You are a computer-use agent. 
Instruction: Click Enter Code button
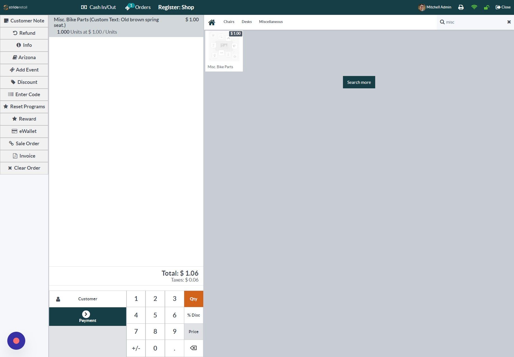tap(24, 95)
